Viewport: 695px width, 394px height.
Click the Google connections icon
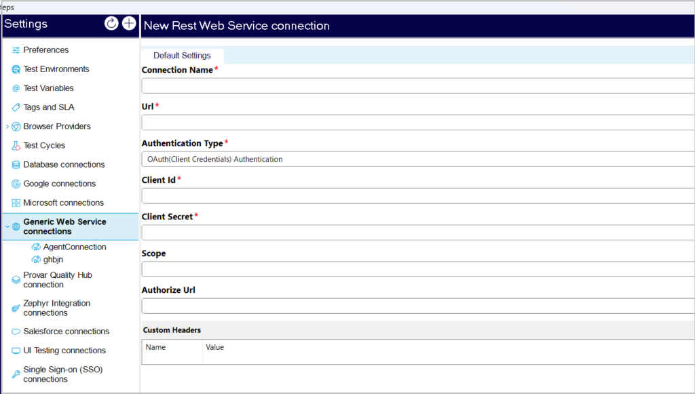tap(16, 183)
